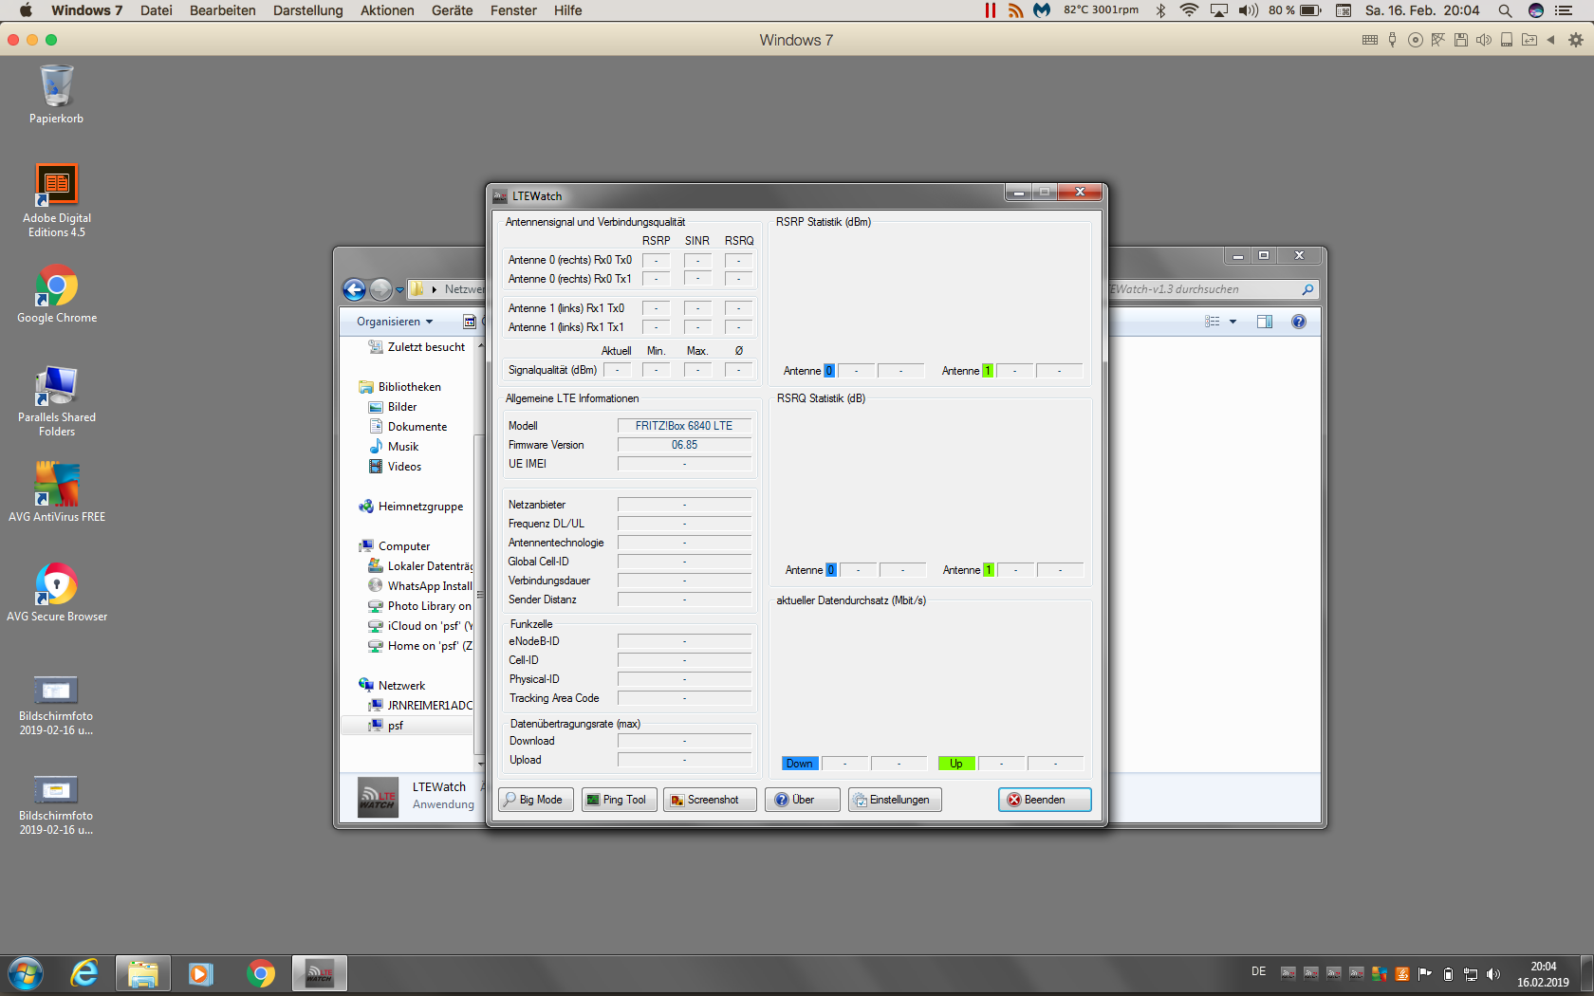This screenshot has height=996, width=1594.
Task: Open the Windows Start menu orb
Action: (x=26, y=974)
